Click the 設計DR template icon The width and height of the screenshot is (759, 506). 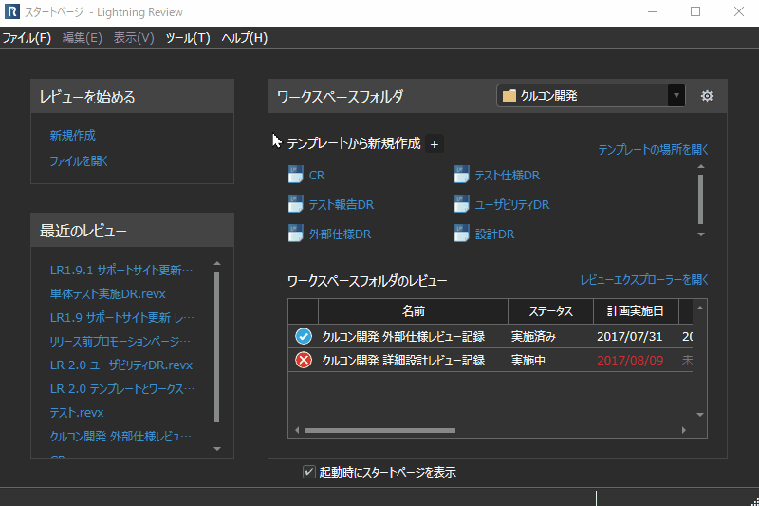[461, 234]
